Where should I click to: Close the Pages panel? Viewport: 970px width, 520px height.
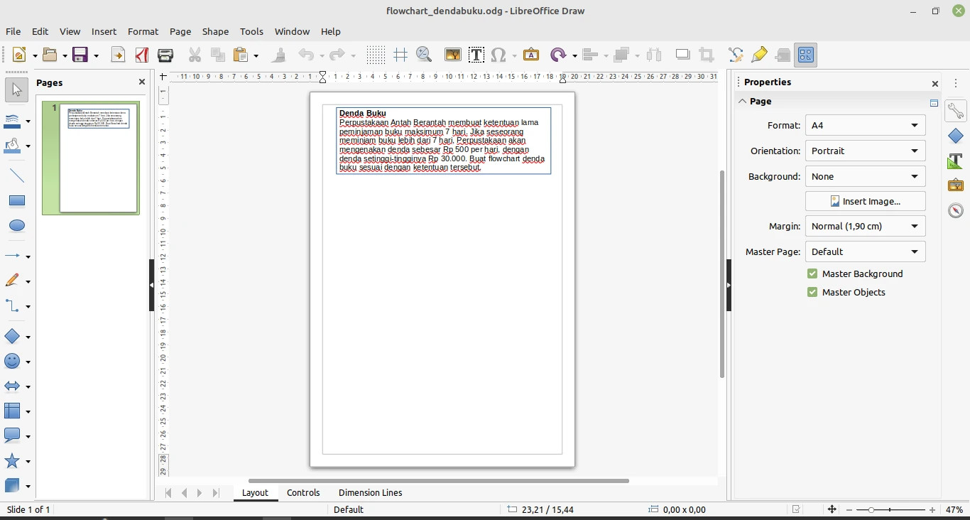click(141, 82)
